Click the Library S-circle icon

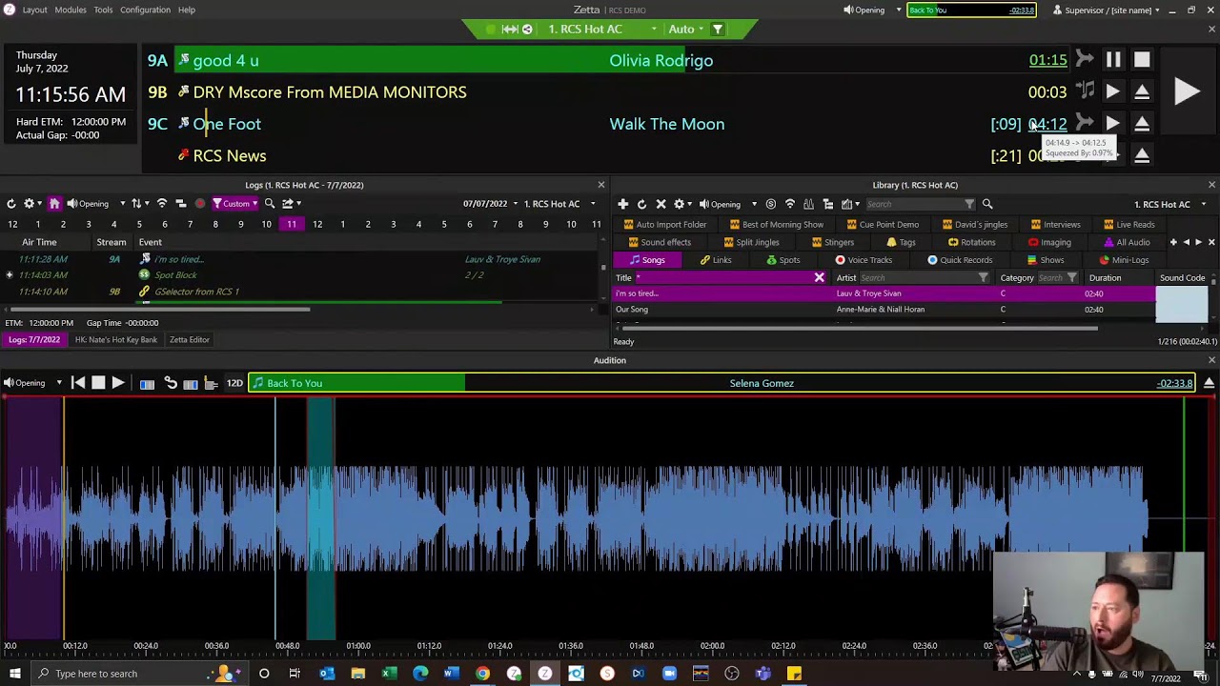(770, 204)
